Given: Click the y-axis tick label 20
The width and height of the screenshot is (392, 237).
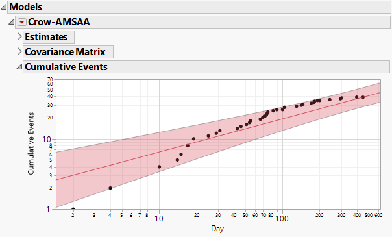Looking at the screenshot, I should tap(50, 118).
